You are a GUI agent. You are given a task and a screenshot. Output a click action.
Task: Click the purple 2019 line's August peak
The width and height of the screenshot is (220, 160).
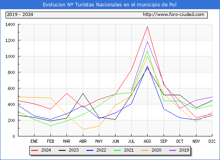[x=147, y=42]
